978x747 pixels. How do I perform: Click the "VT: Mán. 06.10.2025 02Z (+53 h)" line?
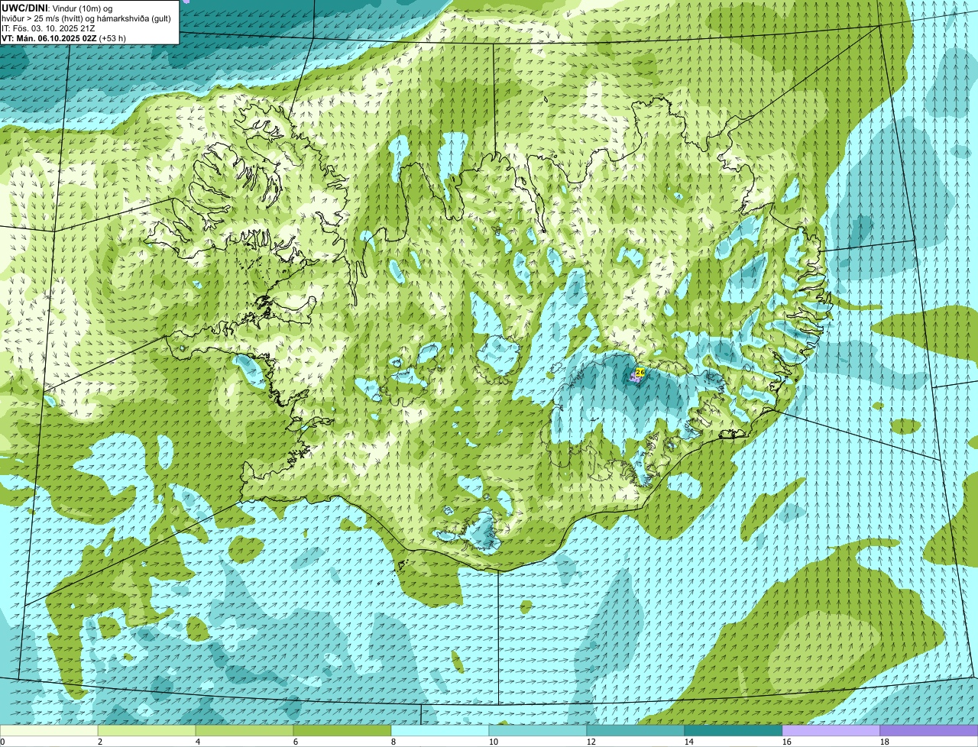point(64,37)
